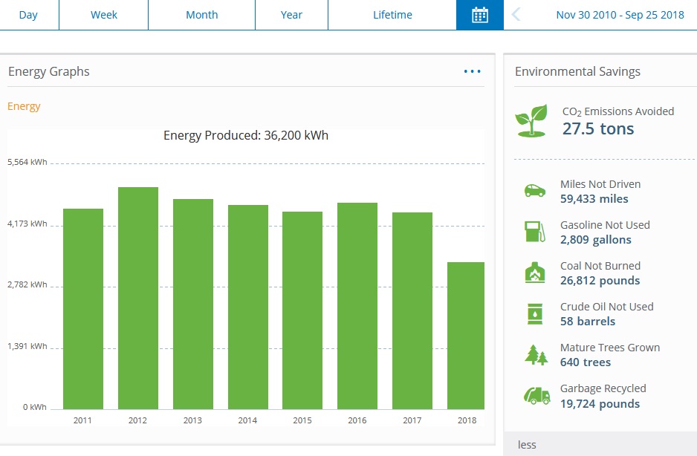The width and height of the screenshot is (697, 456).
Task: Click the '2018' x-axis year label
Action: (467, 420)
